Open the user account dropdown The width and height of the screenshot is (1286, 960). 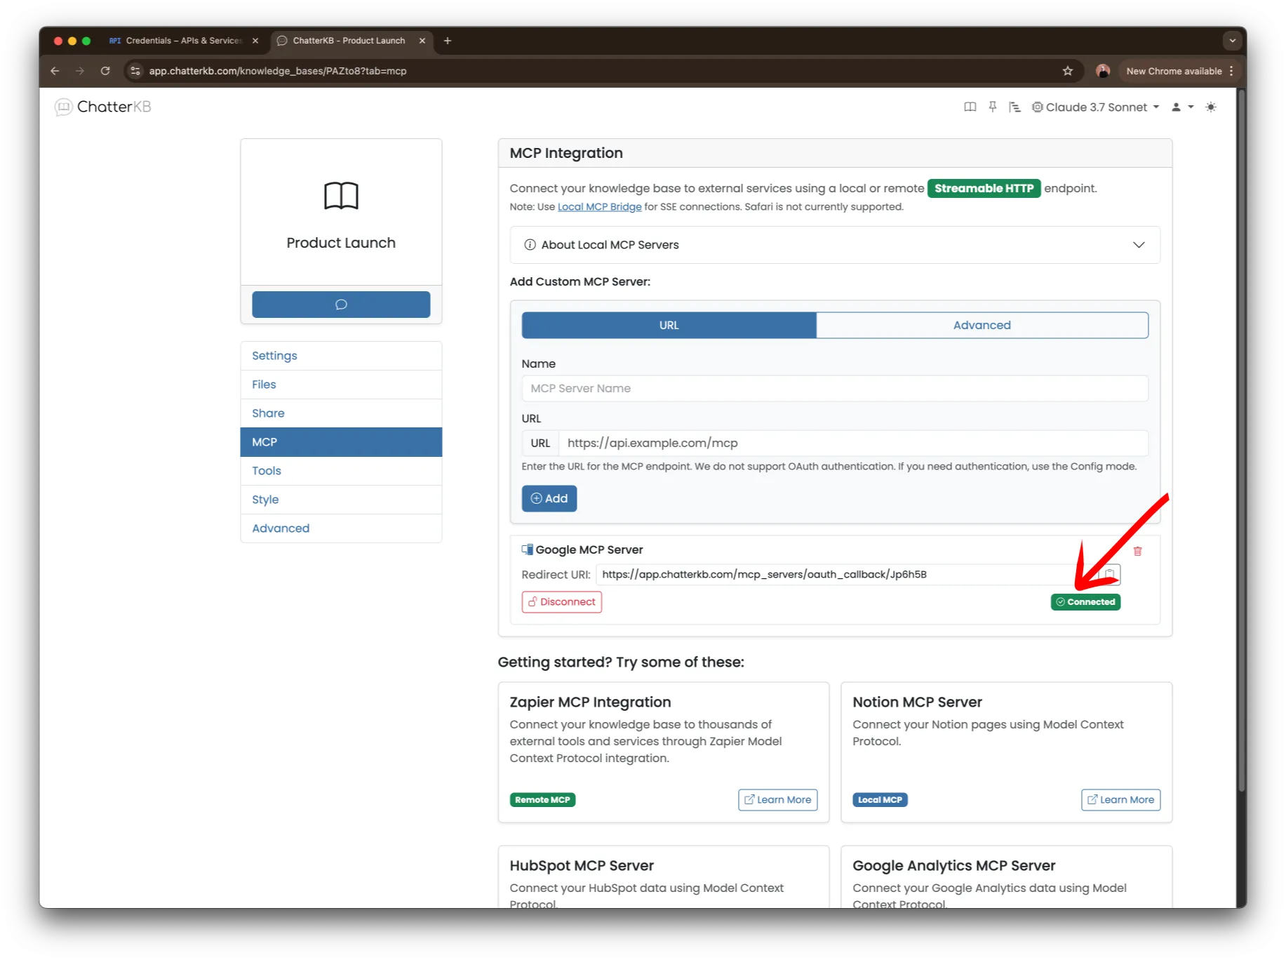coord(1182,107)
